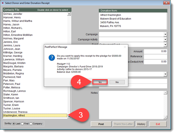Select Holmes, Margaret in contacts
Image resolution: width=176 pixels, height=135 pixels.
tap(14, 39)
